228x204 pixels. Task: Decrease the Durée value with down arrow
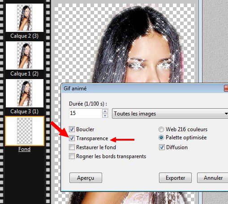(x=105, y=115)
